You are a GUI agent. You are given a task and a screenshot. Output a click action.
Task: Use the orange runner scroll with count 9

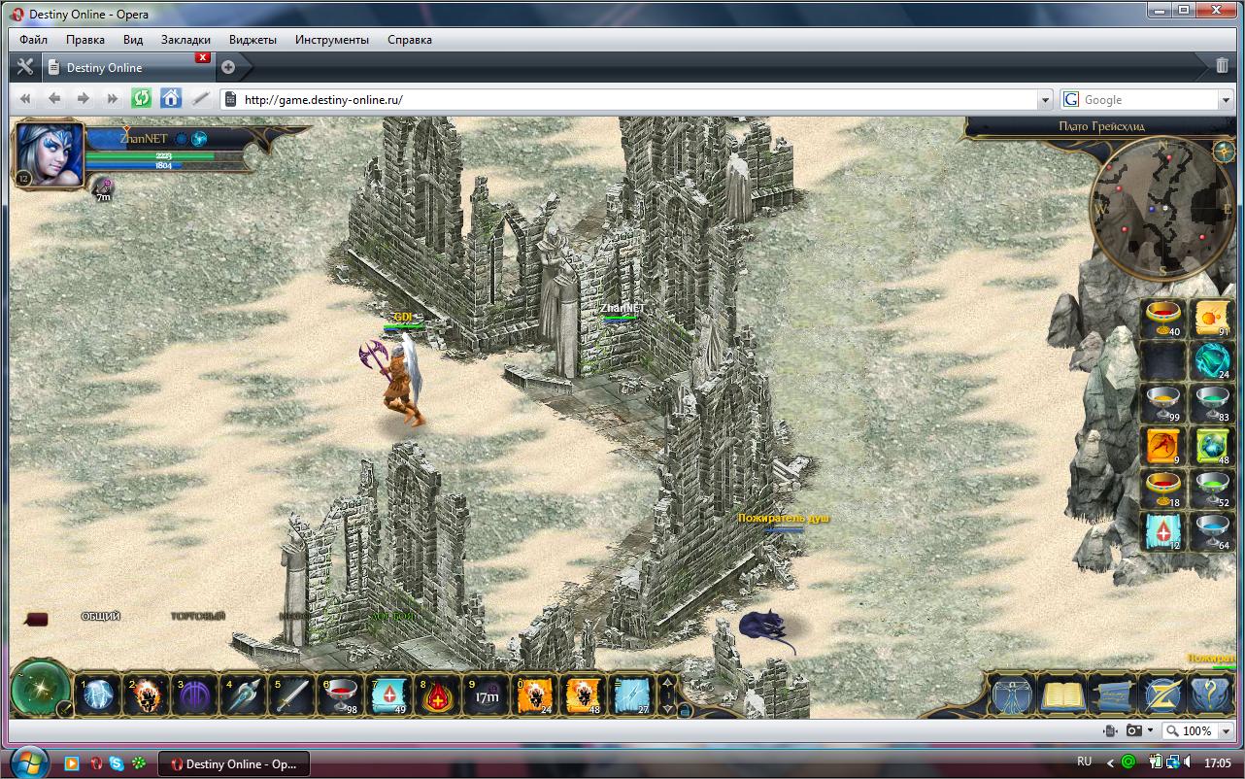[x=1163, y=447]
